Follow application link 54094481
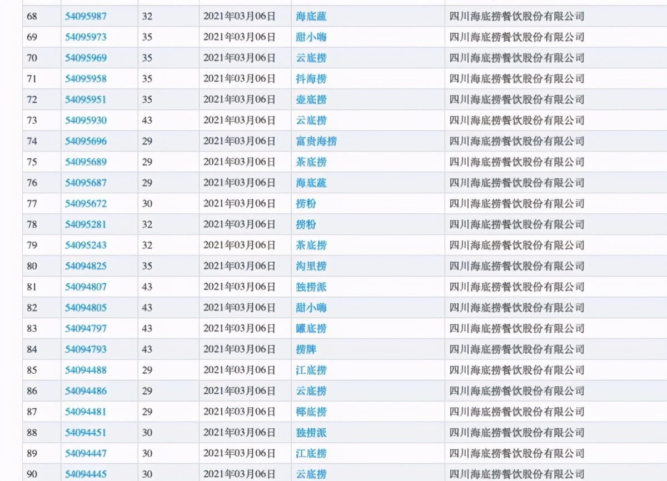The image size is (667, 481). [x=86, y=412]
